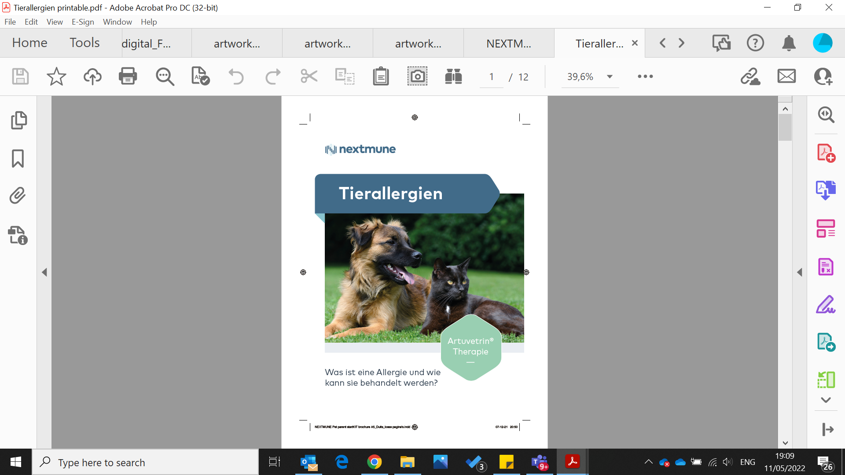
Task: Open the Attachments paperclip panel
Action: (x=18, y=196)
